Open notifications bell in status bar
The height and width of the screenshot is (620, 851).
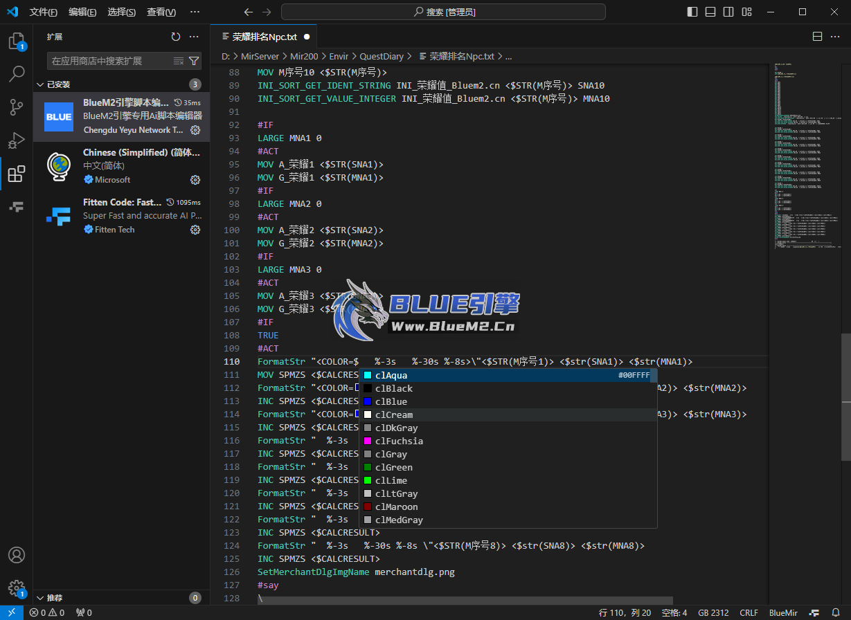coord(836,612)
